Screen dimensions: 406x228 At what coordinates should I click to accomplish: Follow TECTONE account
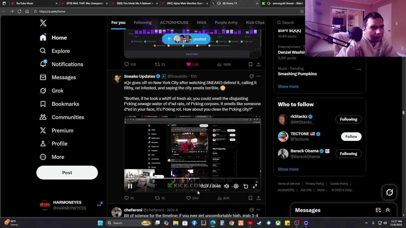(x=351, y=136)
